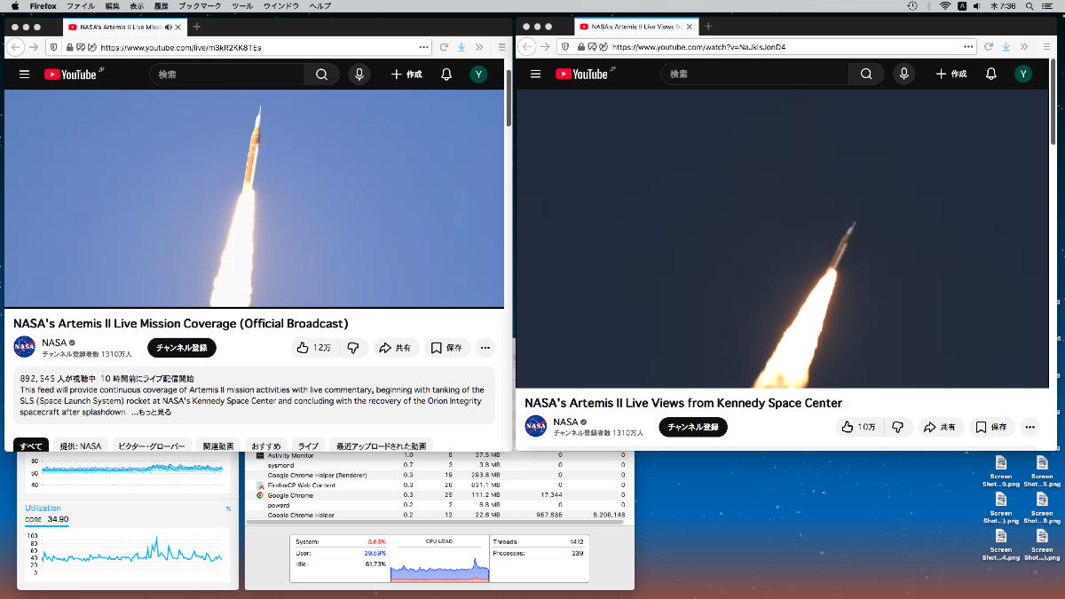Expand description with もっと見る link

[x=152, y=412]
